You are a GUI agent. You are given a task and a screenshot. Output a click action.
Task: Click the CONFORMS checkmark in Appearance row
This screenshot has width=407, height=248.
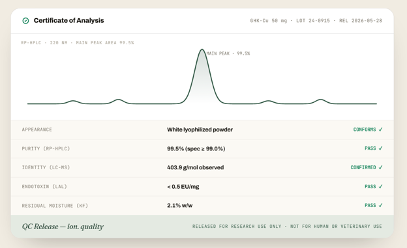pos(368,130)
